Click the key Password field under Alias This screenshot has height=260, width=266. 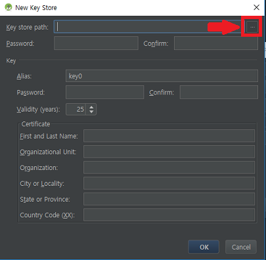tap(105, 92)
